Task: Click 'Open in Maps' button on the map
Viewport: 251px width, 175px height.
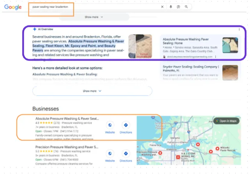Action: (x=226, y=121)
